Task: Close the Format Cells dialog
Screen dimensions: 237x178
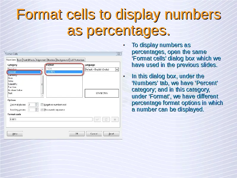Action: pyautogui.click(x=118, y=54)
